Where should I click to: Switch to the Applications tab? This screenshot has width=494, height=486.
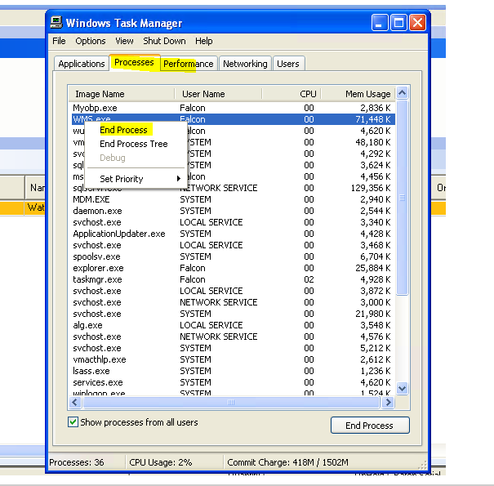coord(82,64)
